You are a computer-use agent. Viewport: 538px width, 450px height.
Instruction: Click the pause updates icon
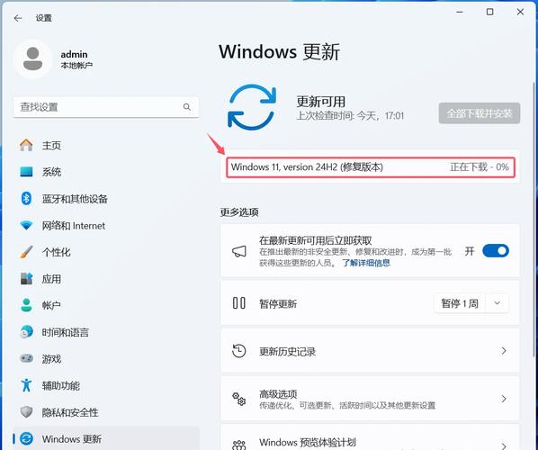(x=238, y=303)
